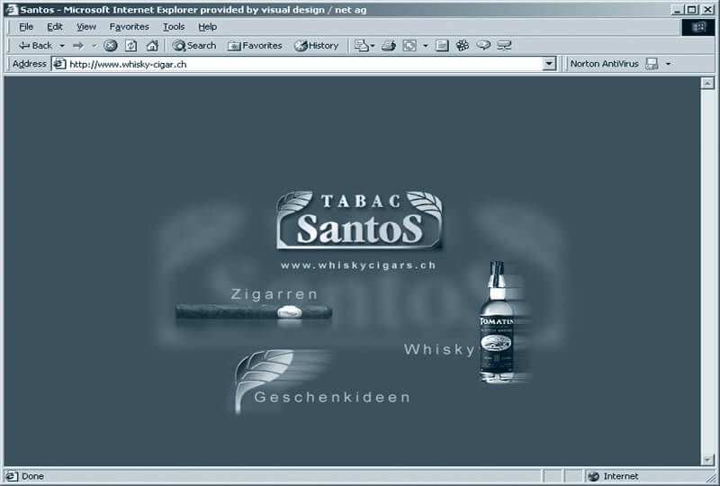Open the History panel

[316, 45]
